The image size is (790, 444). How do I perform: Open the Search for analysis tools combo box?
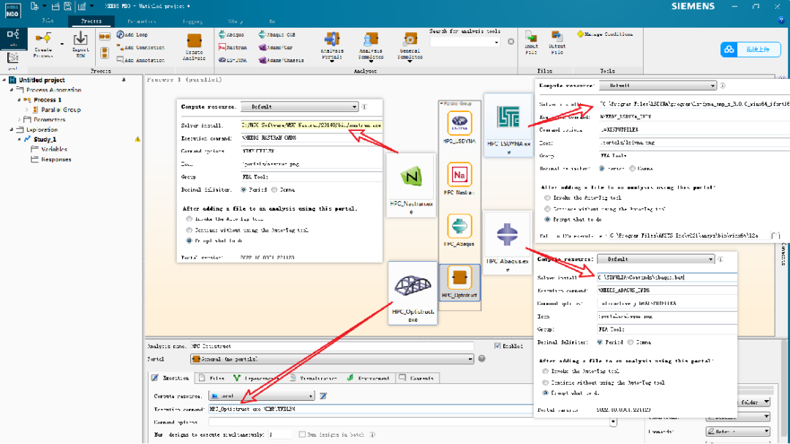click(465, 42)
